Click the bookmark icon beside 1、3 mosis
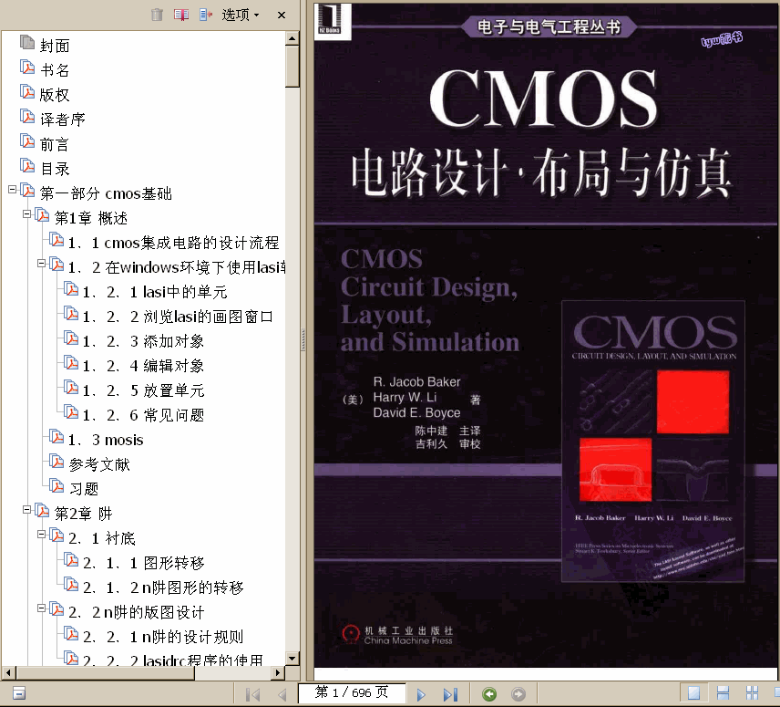 click(56, 436)
